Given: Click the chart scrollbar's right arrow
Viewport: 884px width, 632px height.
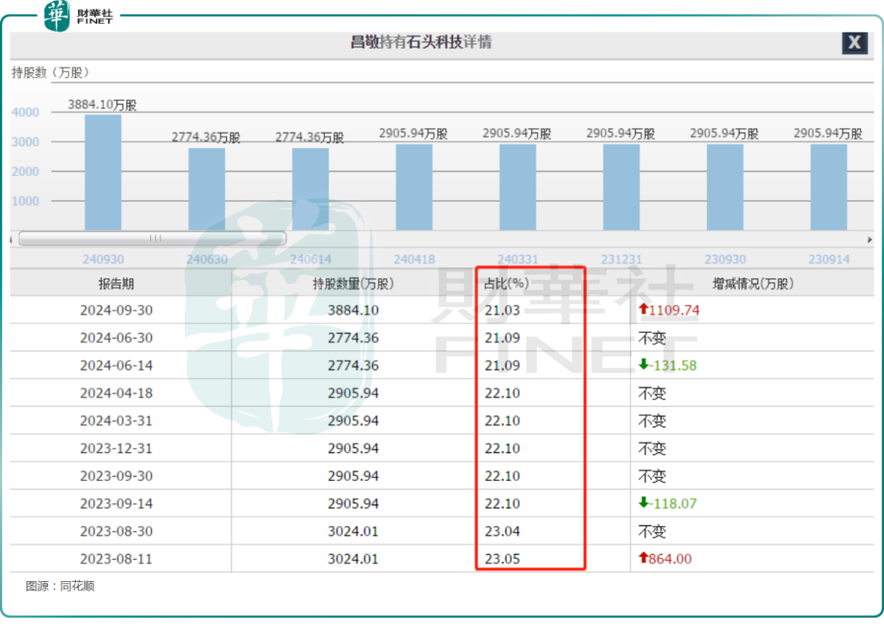Looking at the screenshot, I should click(869, 239).
